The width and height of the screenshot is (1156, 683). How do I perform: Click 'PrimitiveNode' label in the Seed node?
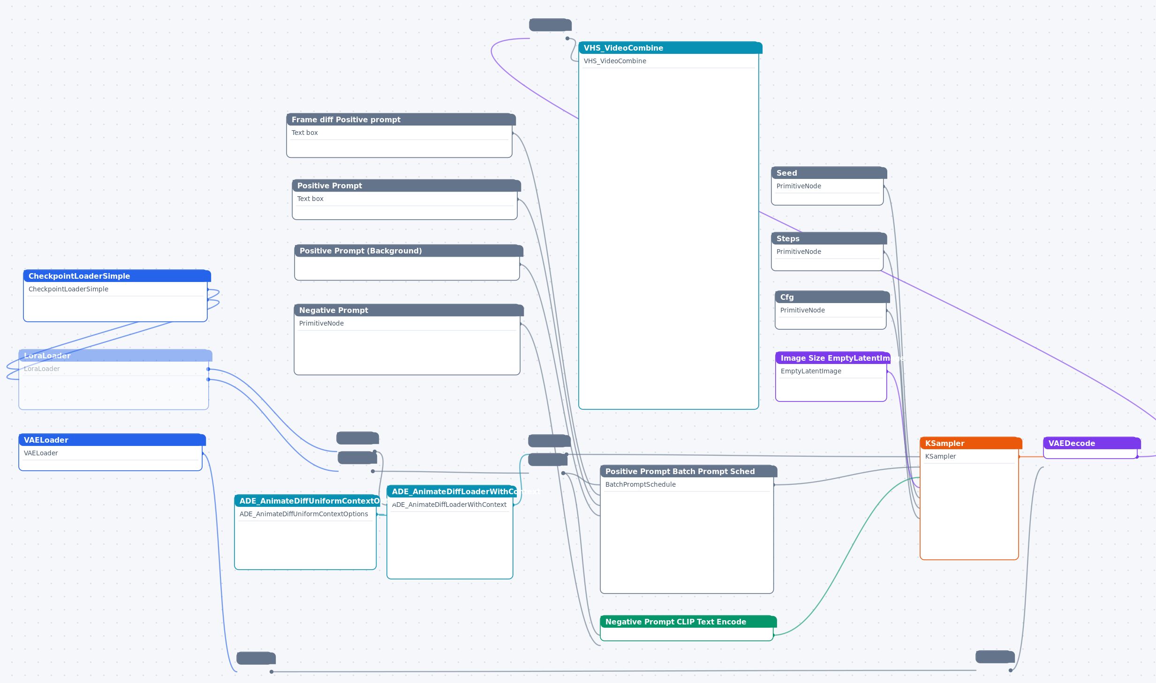point(799,186)
